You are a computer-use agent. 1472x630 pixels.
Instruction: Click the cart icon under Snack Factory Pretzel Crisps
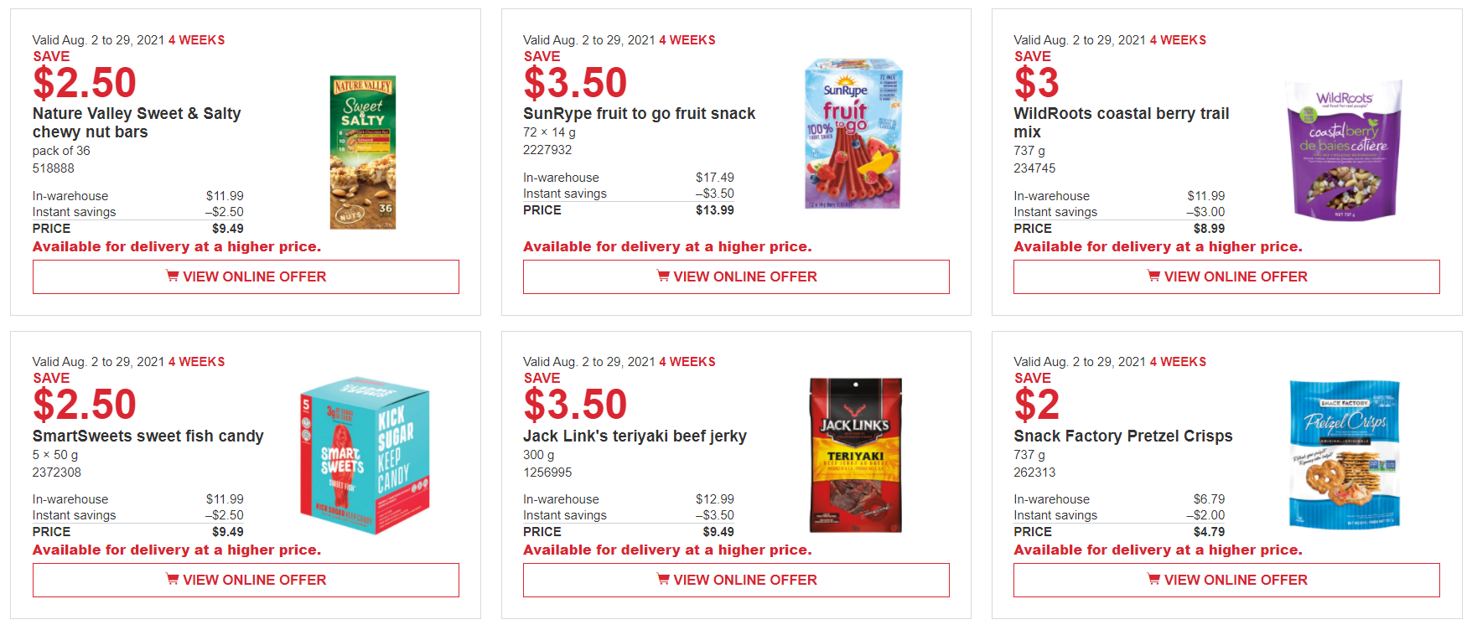coord(1153,579)
